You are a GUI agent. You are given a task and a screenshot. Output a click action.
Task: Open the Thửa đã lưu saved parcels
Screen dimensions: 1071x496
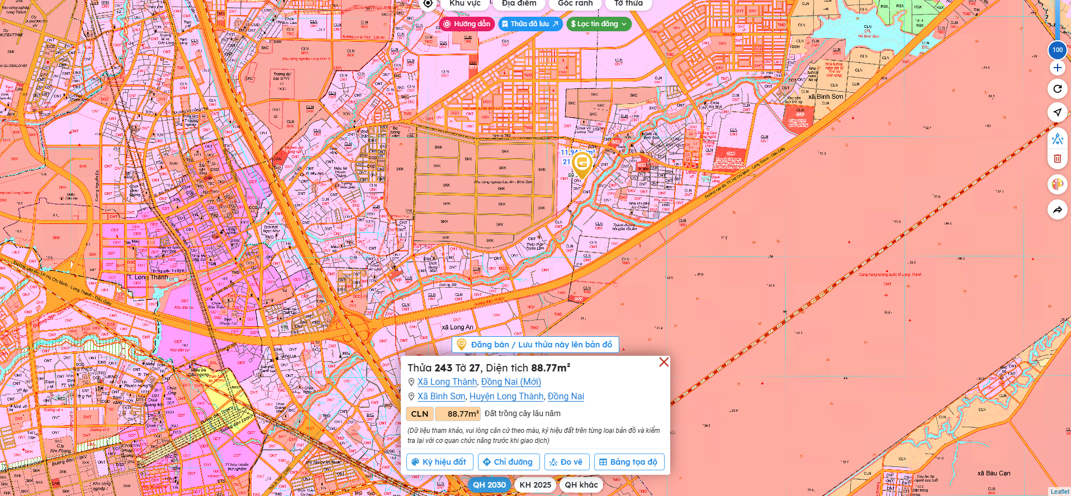530,24
